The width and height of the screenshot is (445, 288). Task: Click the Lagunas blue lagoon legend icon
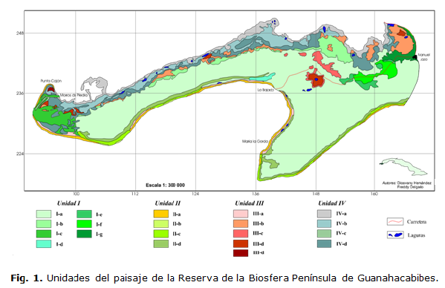395,235
